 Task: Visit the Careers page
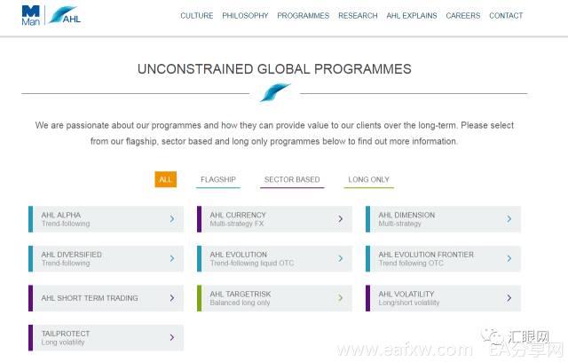(x=463, y=16)
